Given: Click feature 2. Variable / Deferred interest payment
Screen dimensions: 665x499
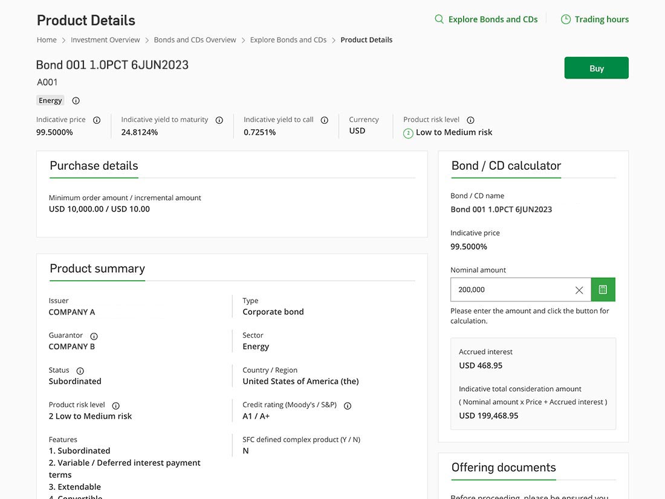Looking at the screenshot, I should tap(125, 468).
